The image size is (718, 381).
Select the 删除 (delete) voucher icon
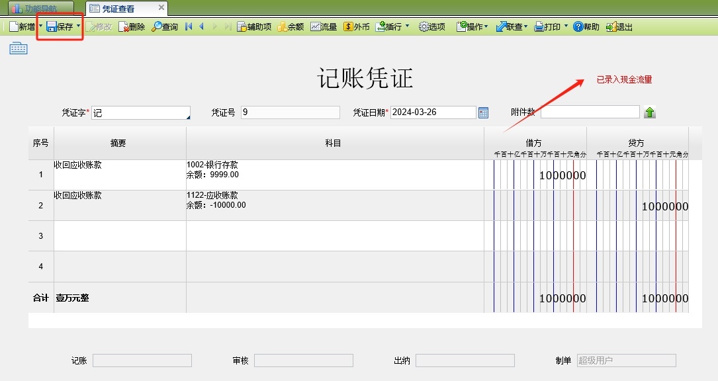pyautogui.click(x=132, y=26)
